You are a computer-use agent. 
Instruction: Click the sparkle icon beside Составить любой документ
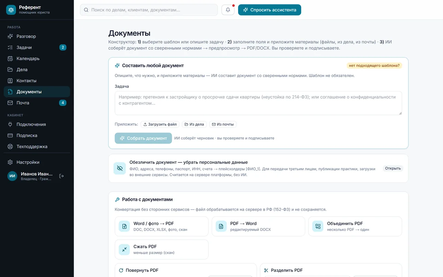(117, 65)
